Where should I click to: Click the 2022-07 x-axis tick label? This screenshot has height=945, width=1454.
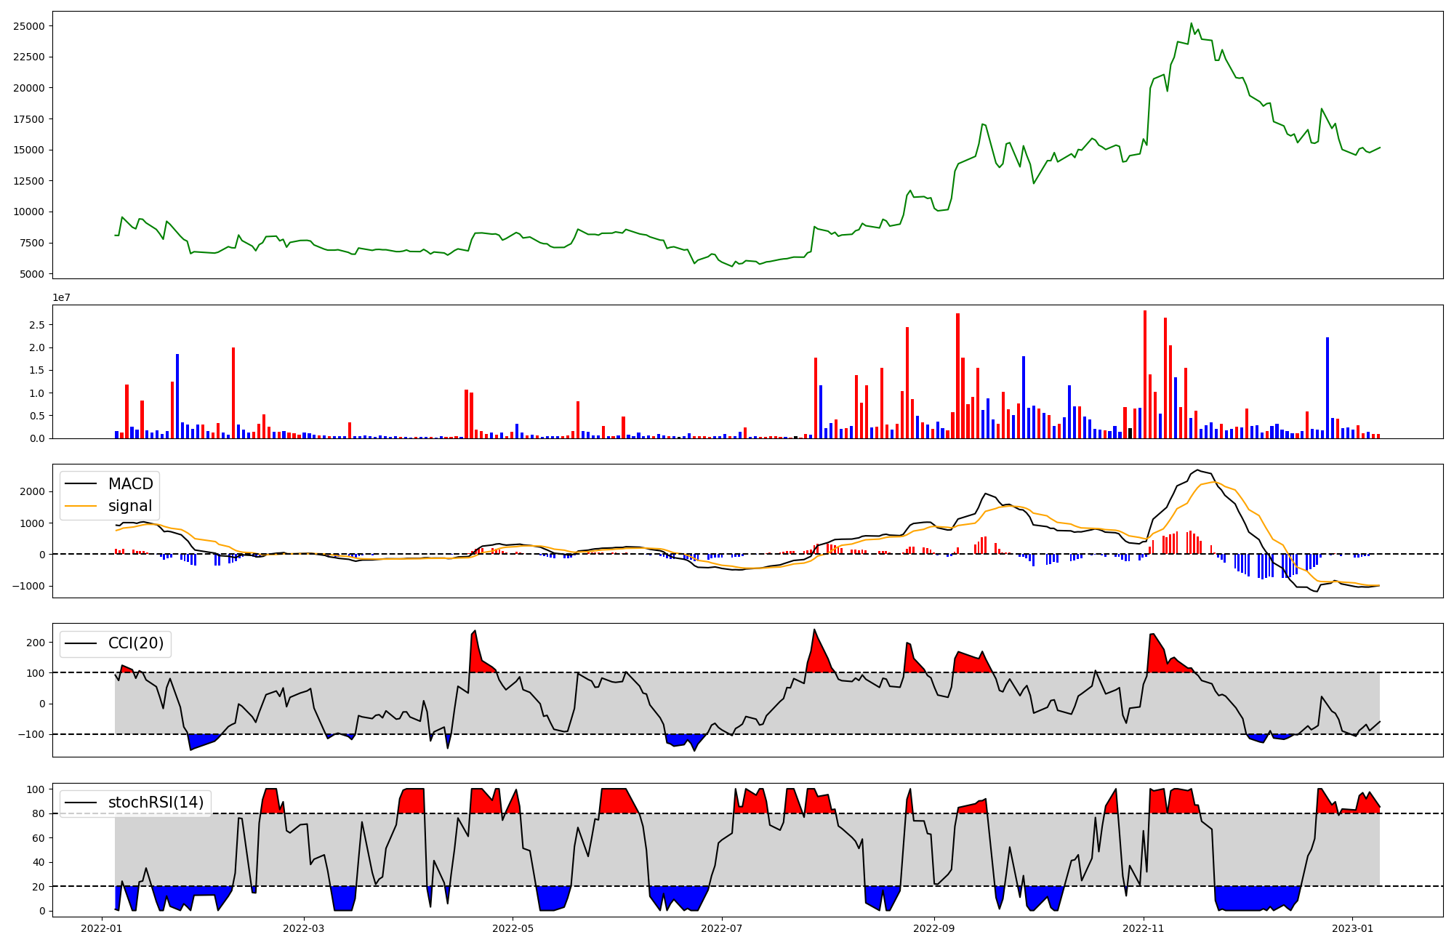(722, 928)
